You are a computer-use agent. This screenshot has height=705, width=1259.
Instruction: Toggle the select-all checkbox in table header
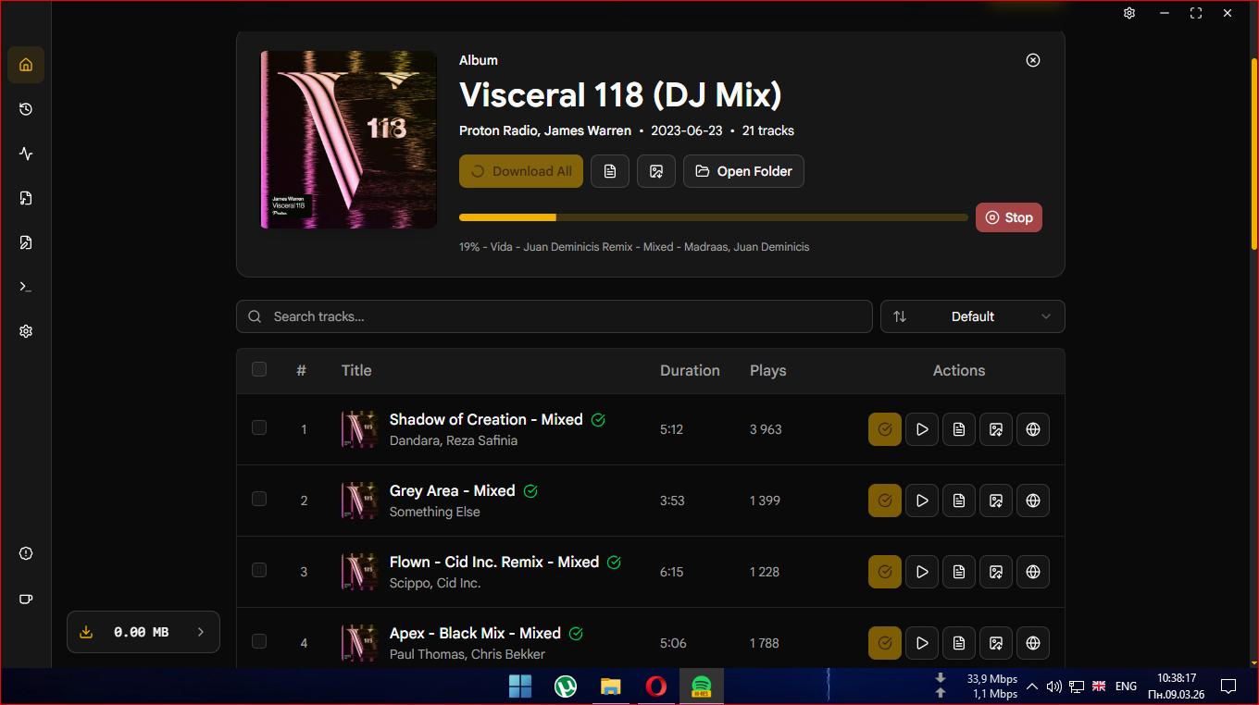[259, 369]
